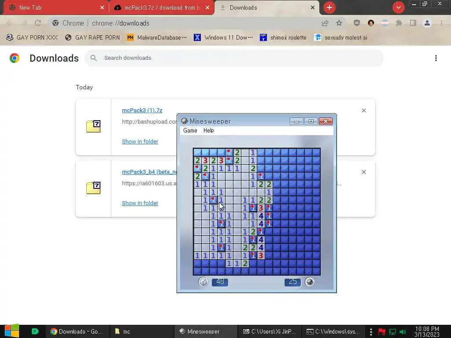
Task: Go back to the previous page
Action: coord(9,23)
